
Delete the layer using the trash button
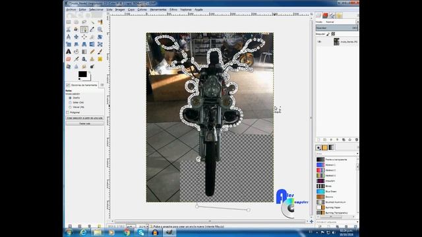pos(357,140)
